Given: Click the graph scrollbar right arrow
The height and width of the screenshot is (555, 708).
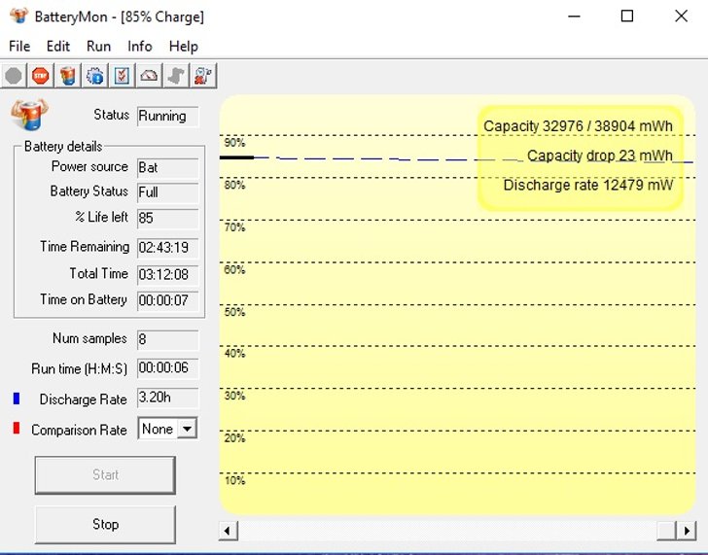Looking at the screenshot, I should 687,531.
